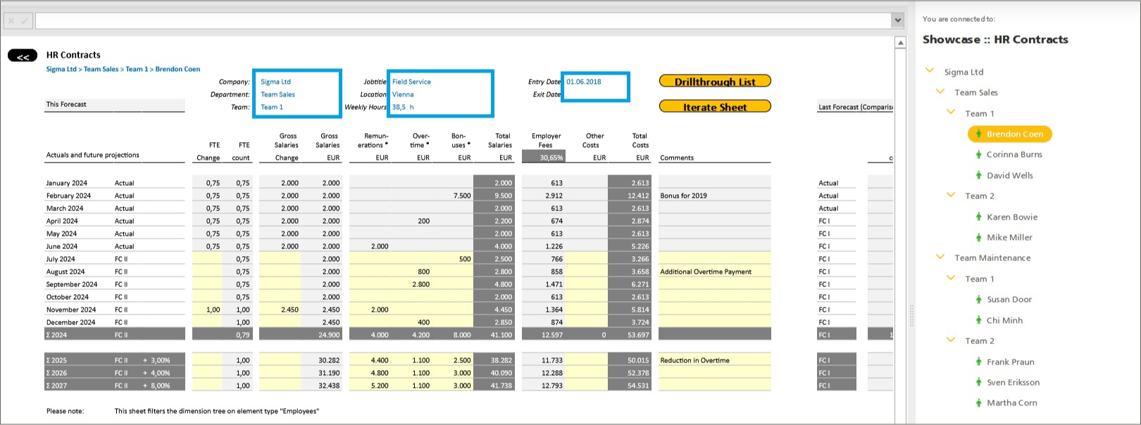Click person icon next to Corinna Burns
This screenshot has height=425, width=1141.
pos(978,154)
